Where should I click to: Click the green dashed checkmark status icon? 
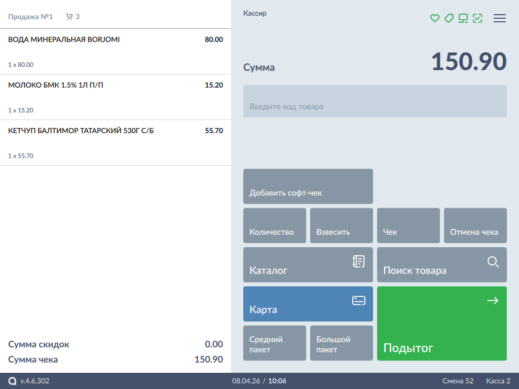[477, 18]
